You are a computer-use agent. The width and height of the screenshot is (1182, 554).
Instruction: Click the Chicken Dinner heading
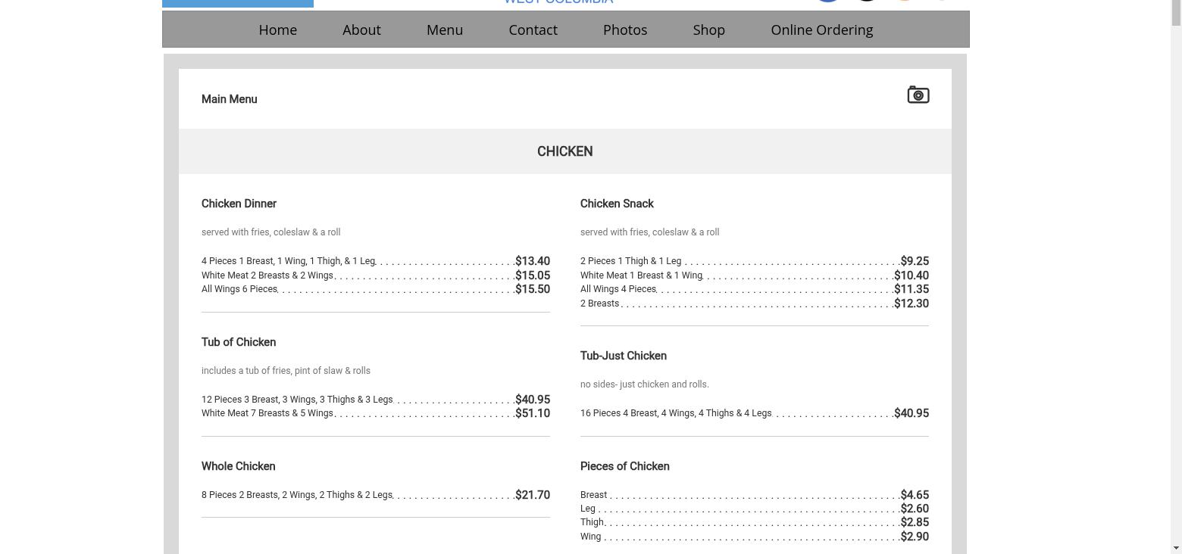click(x=239, y=204)
